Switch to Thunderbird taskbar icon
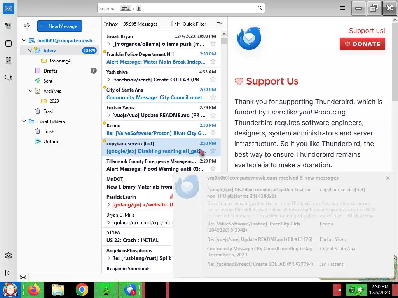Screen dimensions: 398x298 tap(131, 289)
